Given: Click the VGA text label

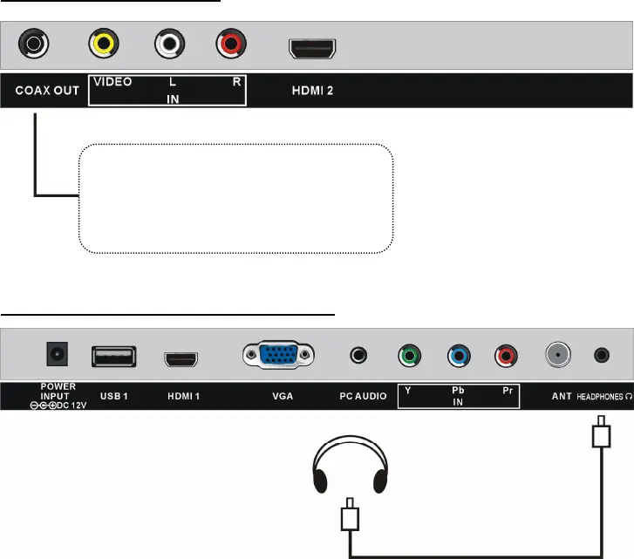Looking at the screenshot, I should (282, 397).
